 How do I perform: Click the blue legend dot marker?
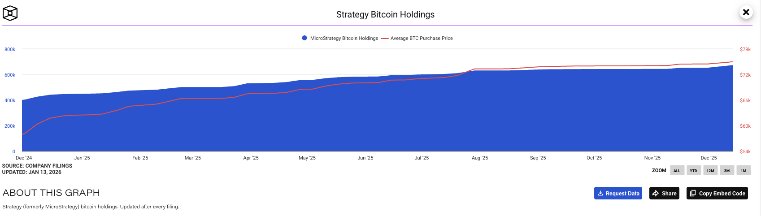304,39
